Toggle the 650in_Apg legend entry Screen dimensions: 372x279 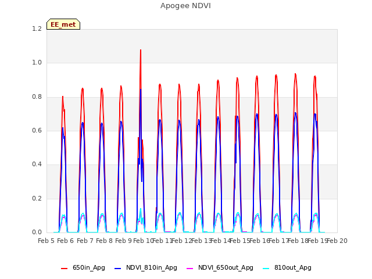coord(83,267)
